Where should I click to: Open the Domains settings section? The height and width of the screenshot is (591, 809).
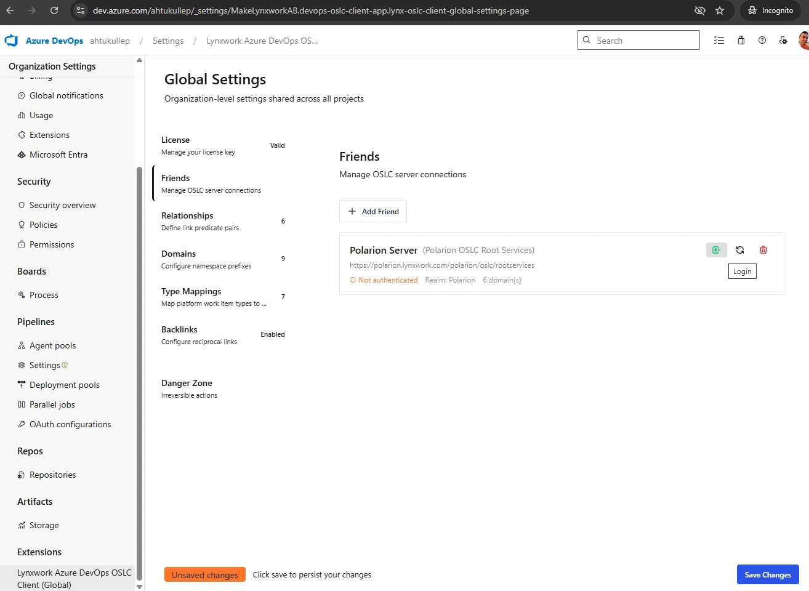(222, 259)
